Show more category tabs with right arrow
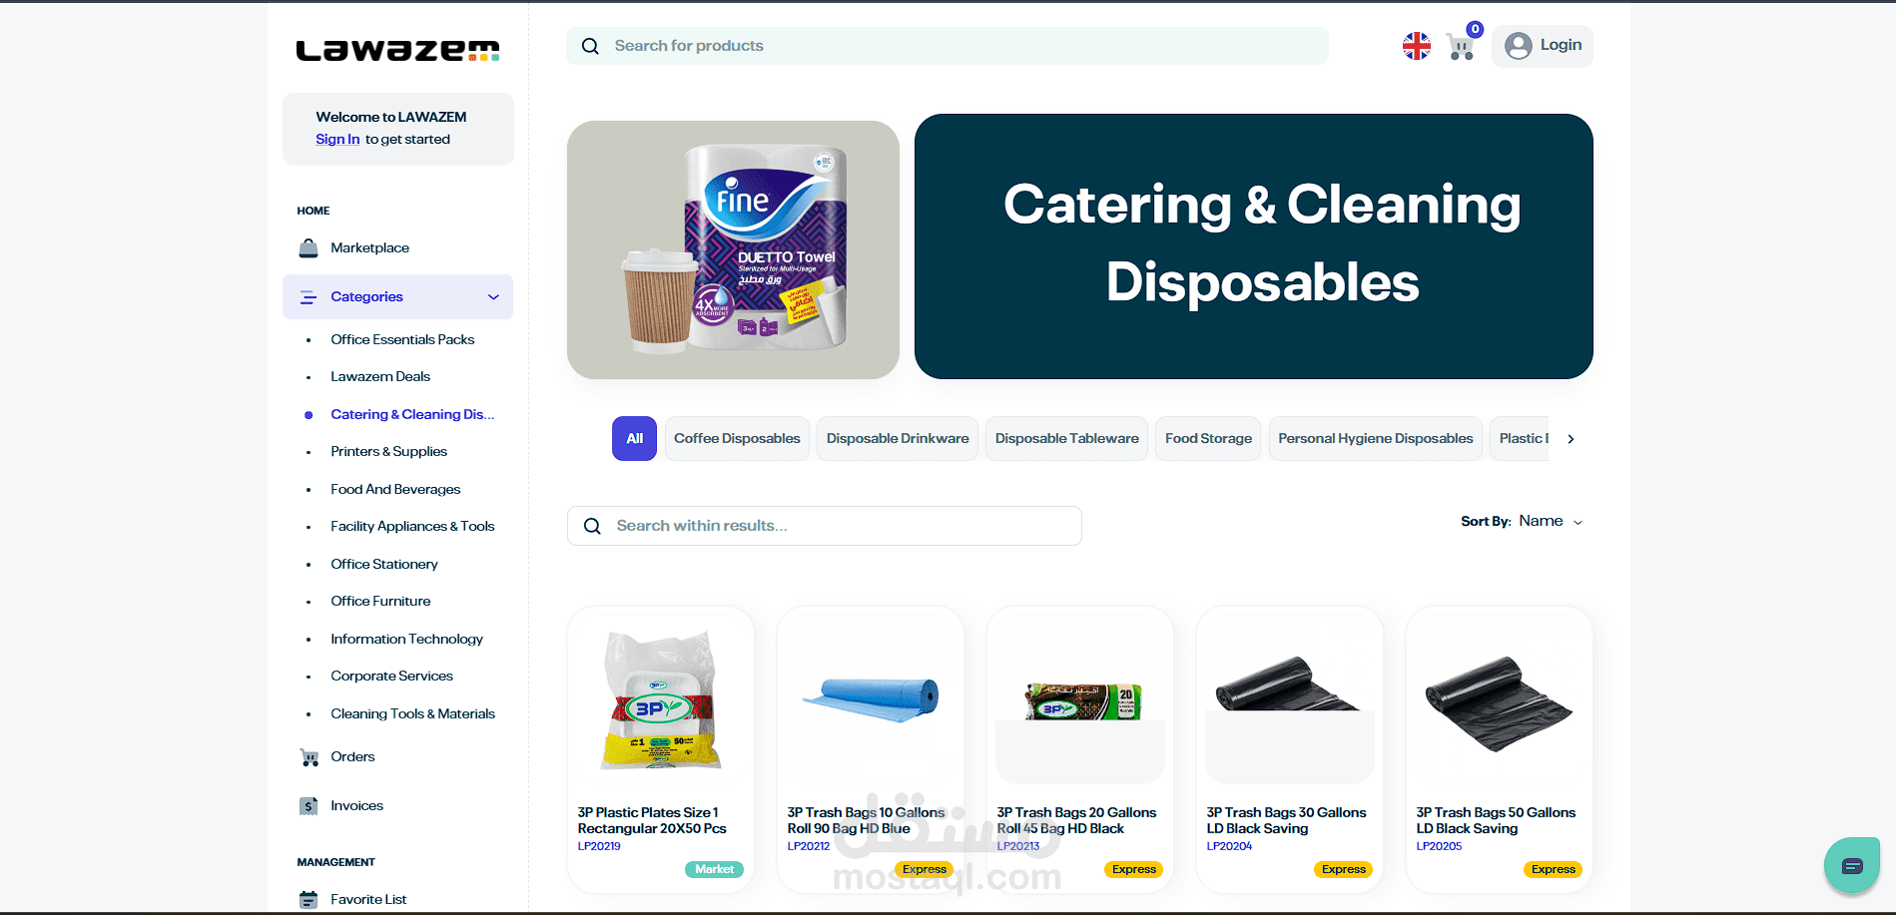 [1571, 439]
